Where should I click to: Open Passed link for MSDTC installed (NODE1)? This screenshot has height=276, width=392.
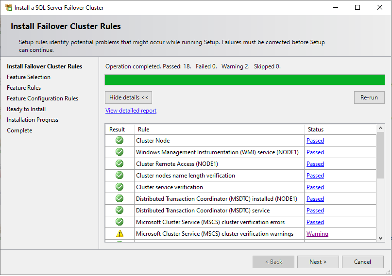pyautogui.click(x=315, y=199)
